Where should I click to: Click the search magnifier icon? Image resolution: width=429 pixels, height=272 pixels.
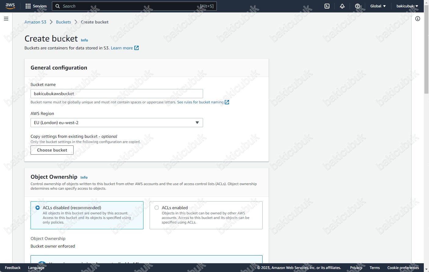58,6
